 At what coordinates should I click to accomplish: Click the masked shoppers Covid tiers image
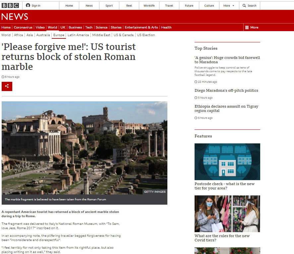point(227,214)
